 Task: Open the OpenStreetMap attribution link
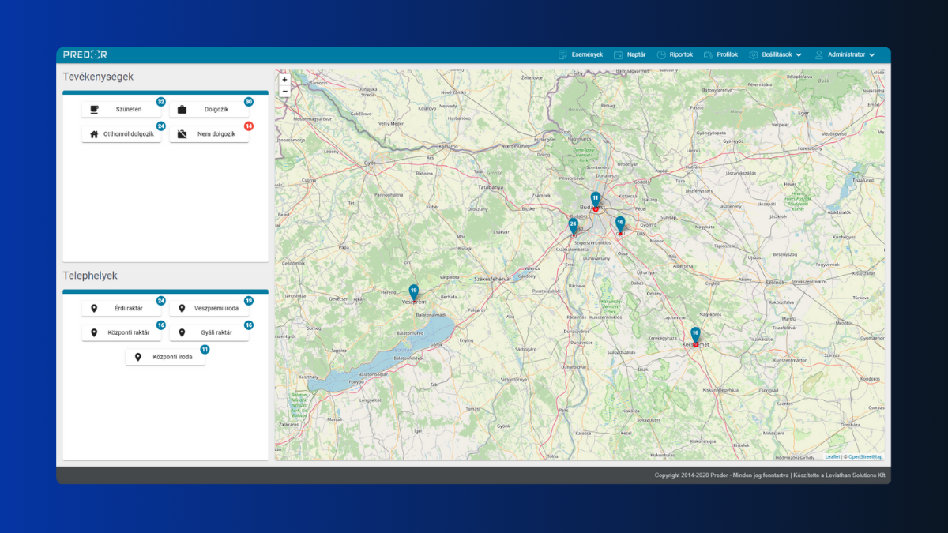pyautogui.click(x=865, y=457)
